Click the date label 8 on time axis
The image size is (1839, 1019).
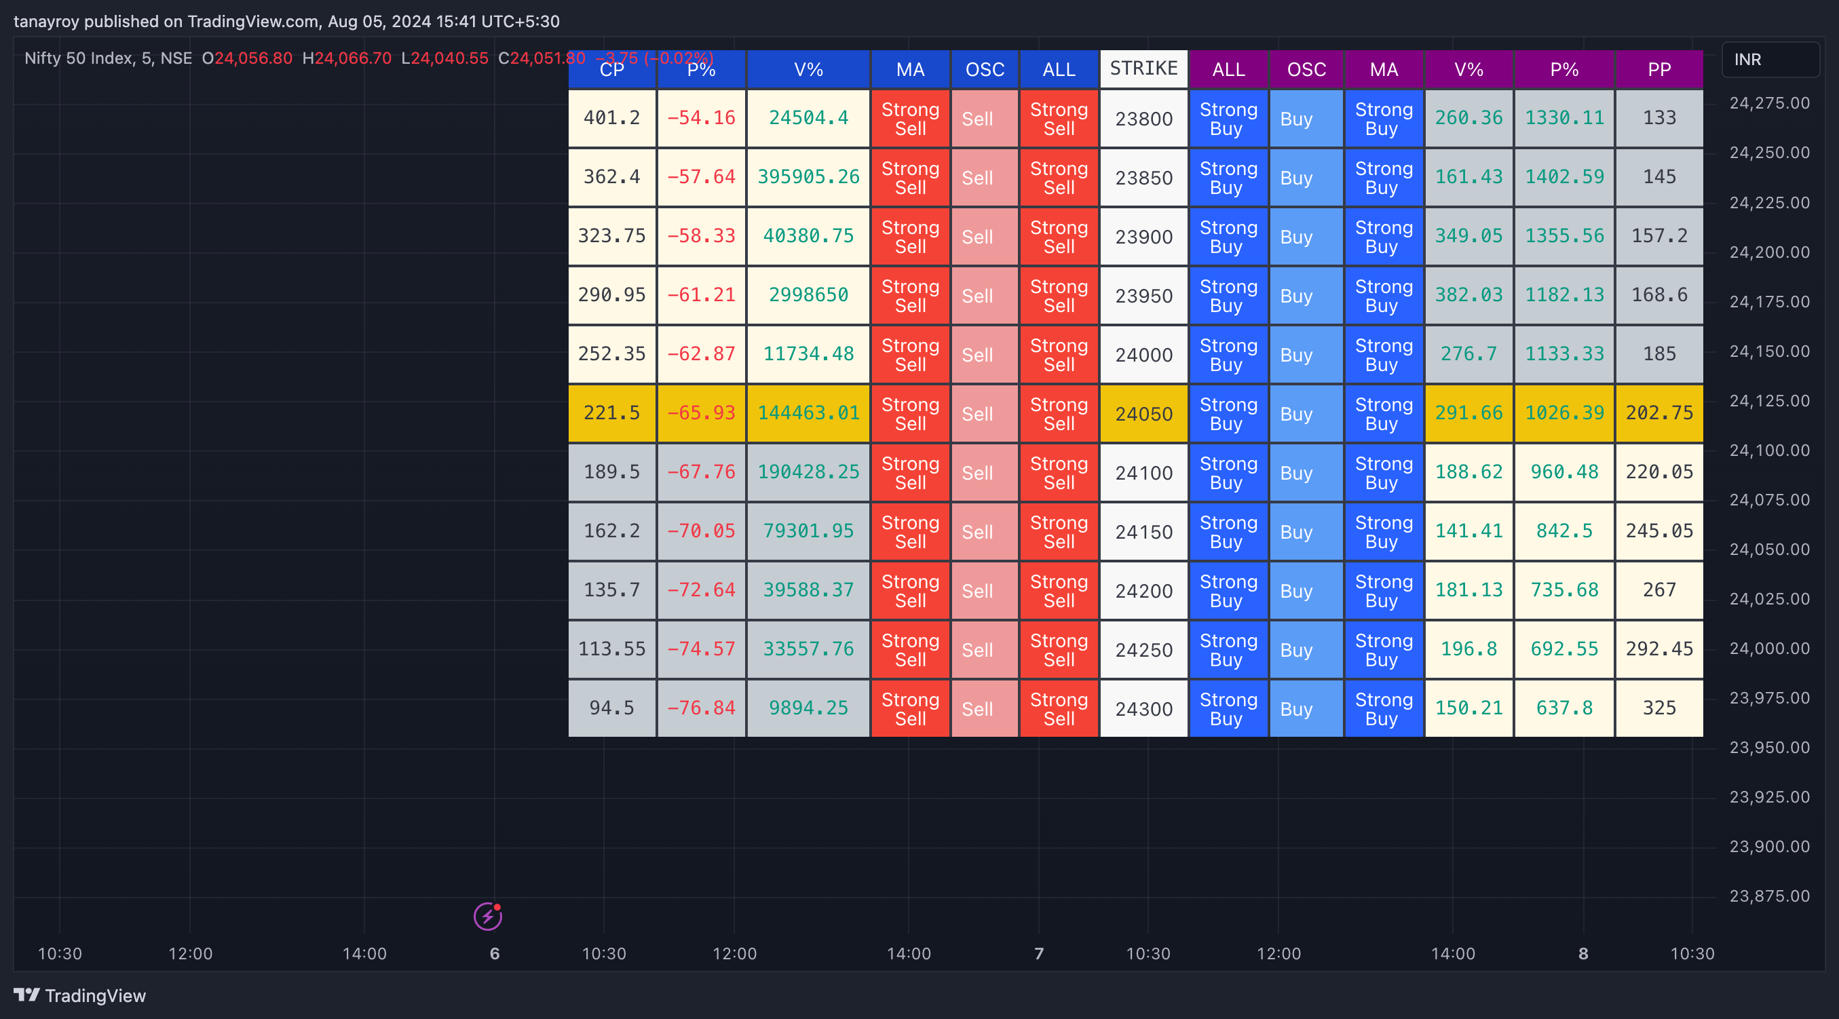point(1582,954)
